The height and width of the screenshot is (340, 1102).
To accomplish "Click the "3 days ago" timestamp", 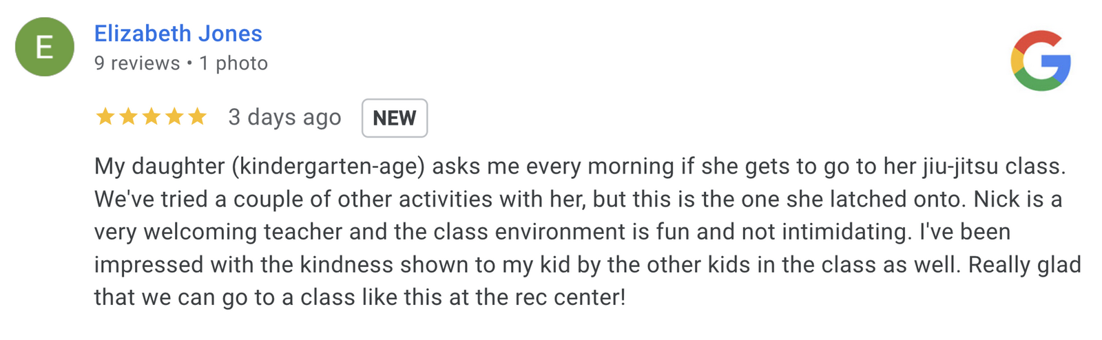I will (284, 118).
